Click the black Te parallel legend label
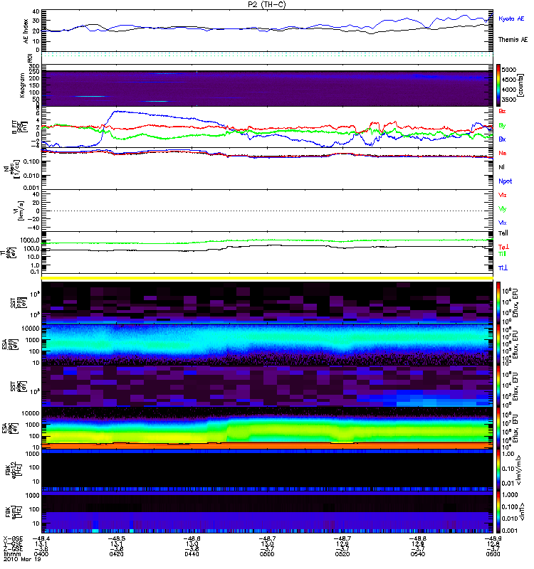The height and width of the screenshot is (569, 534). tap(503, 233)
